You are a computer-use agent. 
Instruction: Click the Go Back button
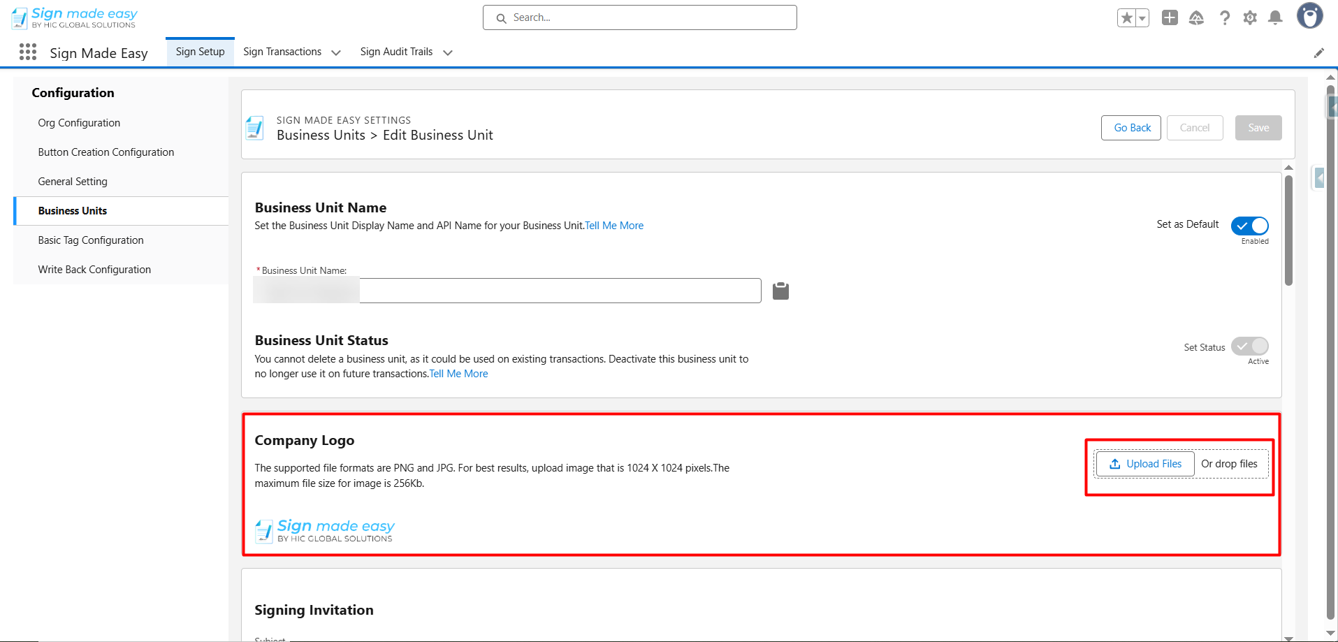1131,128
